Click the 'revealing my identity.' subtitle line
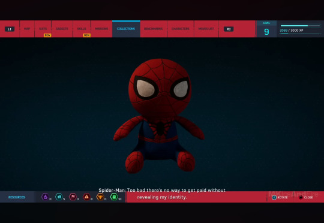The image size is (324, 223). [162, 197]
